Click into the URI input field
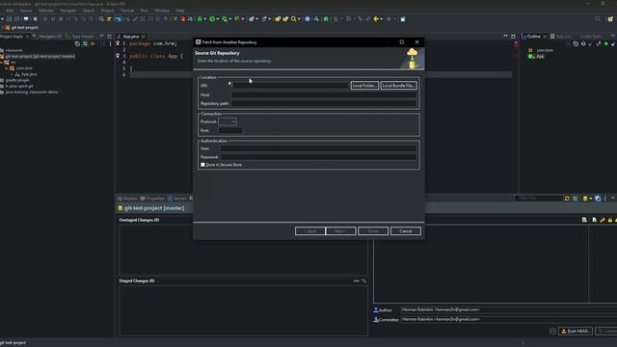The height and width of the screenshot is (347, 617). pyautogui.click(x=290, y=86)
